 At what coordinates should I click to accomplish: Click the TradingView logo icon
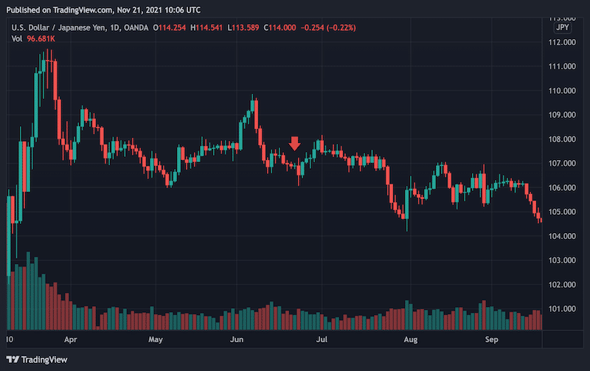click(x=14, y=359)
